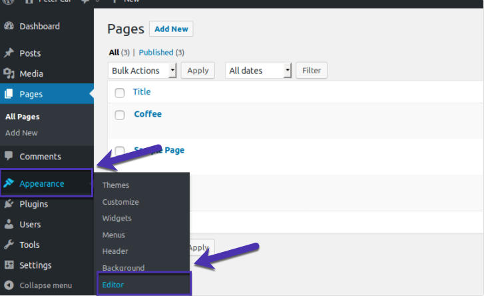Viewport: 484px width, 296px height.
Task: Choose Menus from Appearance submenu
Action: pyautogui.click(x=114, y=235)
